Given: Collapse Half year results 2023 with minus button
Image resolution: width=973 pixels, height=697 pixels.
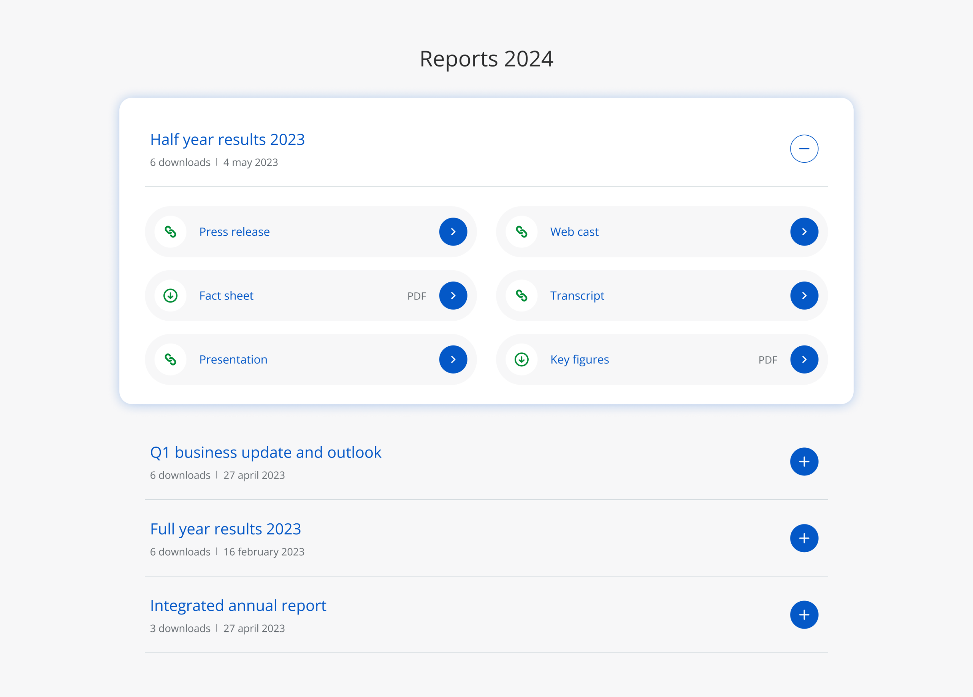Looking at the screenshot, I should 804,149.
